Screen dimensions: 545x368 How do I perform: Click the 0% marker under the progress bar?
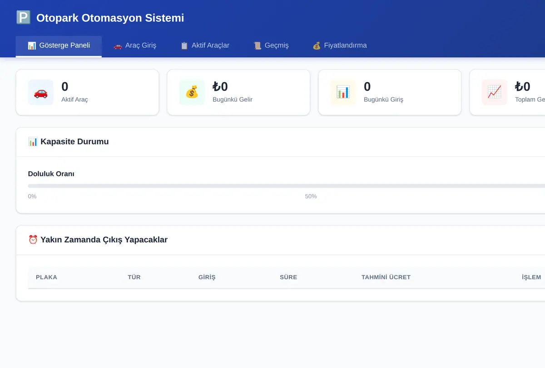click(32, 196)
